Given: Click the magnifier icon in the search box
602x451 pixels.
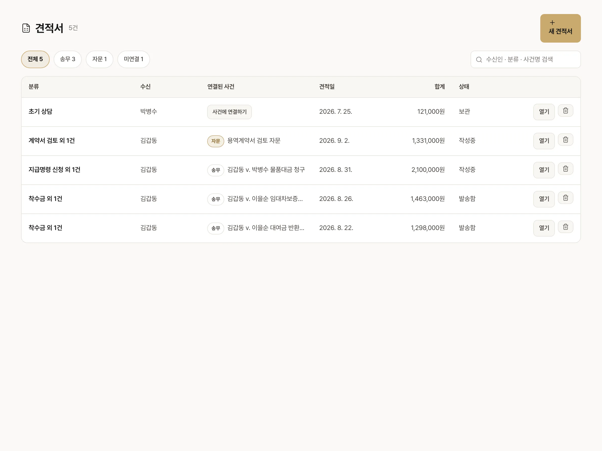Looking at the screenshot, I should pos(479,60).
